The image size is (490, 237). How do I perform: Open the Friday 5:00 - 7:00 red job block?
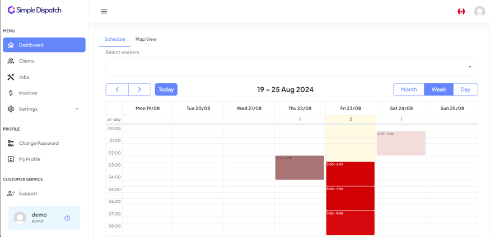[x=350, y=199]
